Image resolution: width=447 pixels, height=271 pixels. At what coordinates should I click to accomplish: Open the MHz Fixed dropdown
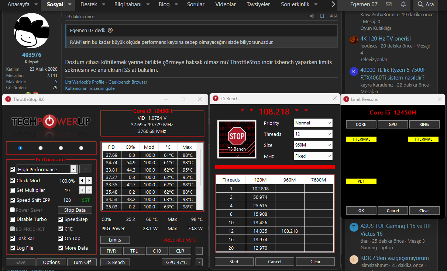tap(313, 156)
